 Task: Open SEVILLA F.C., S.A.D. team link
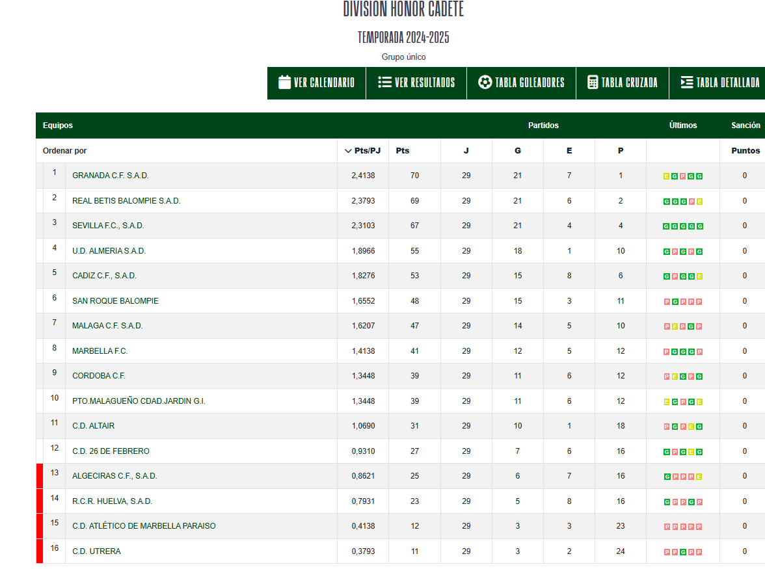(x=108, y=226)
